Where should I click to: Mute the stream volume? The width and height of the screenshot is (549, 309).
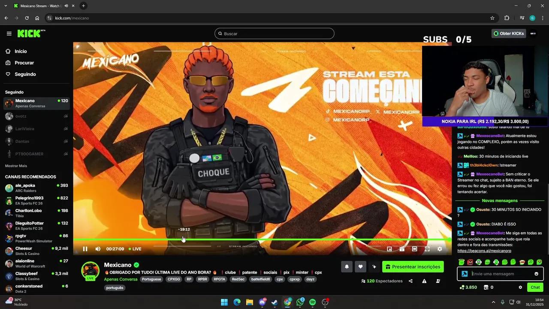click(x=98, y=249)
